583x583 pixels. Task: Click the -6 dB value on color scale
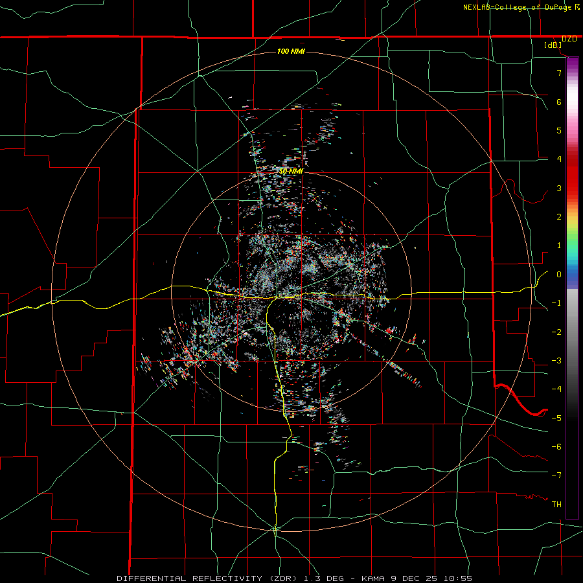[556, 447]
